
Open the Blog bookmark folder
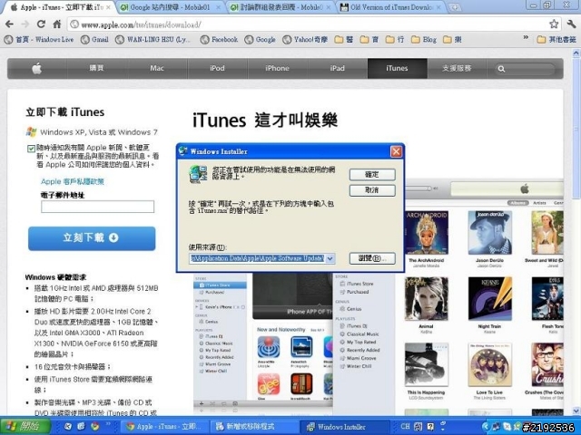pos(424,39)
